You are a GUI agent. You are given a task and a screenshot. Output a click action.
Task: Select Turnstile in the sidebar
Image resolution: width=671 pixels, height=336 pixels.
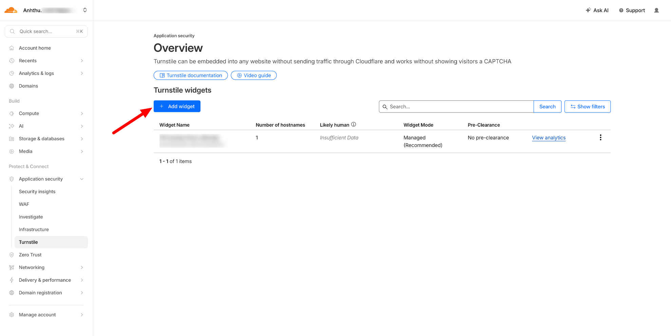(x=51, y=242)
